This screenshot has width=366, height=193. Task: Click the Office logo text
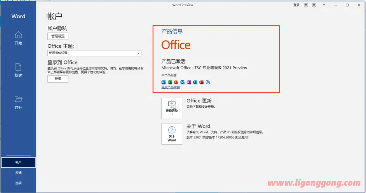pos(176,45)
